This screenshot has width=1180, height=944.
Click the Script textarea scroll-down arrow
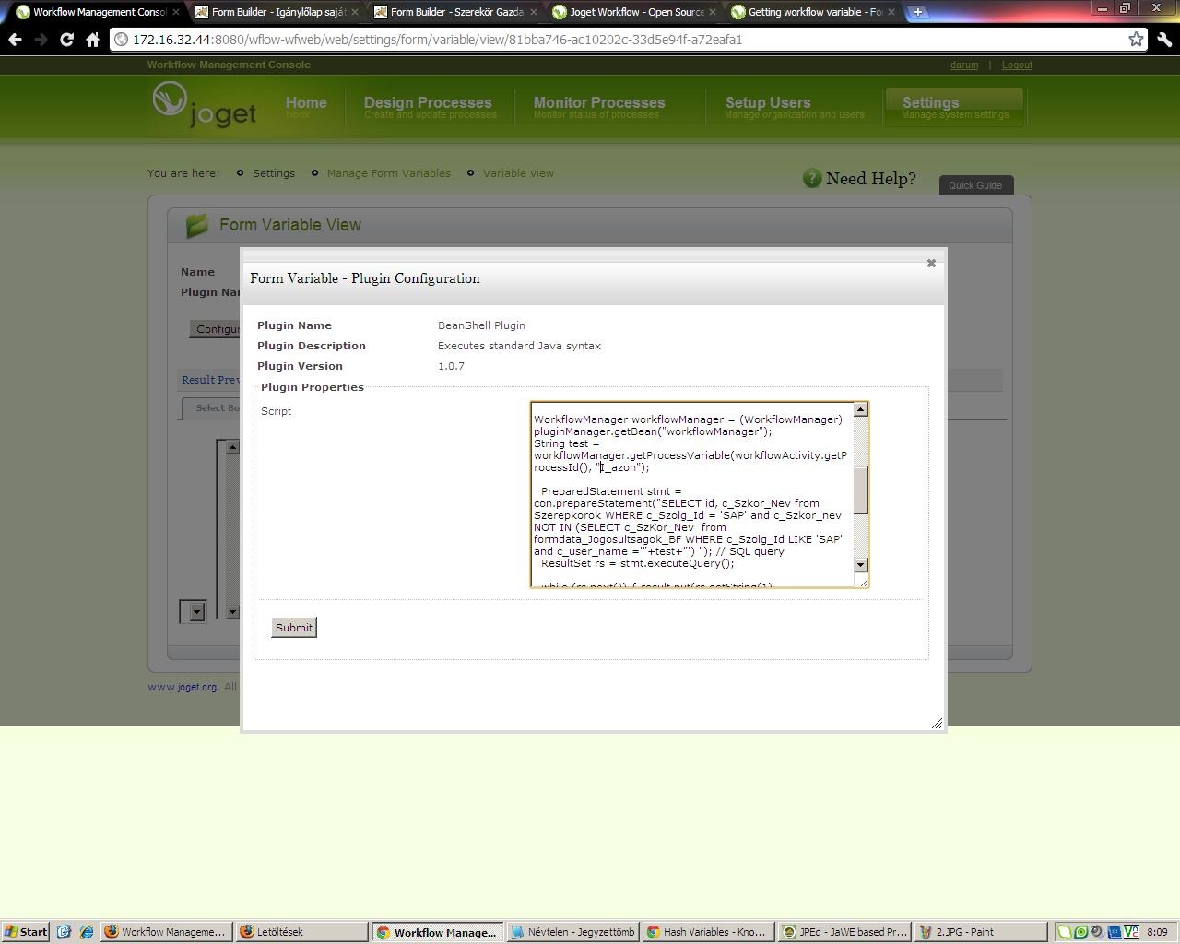pos(861,564)
